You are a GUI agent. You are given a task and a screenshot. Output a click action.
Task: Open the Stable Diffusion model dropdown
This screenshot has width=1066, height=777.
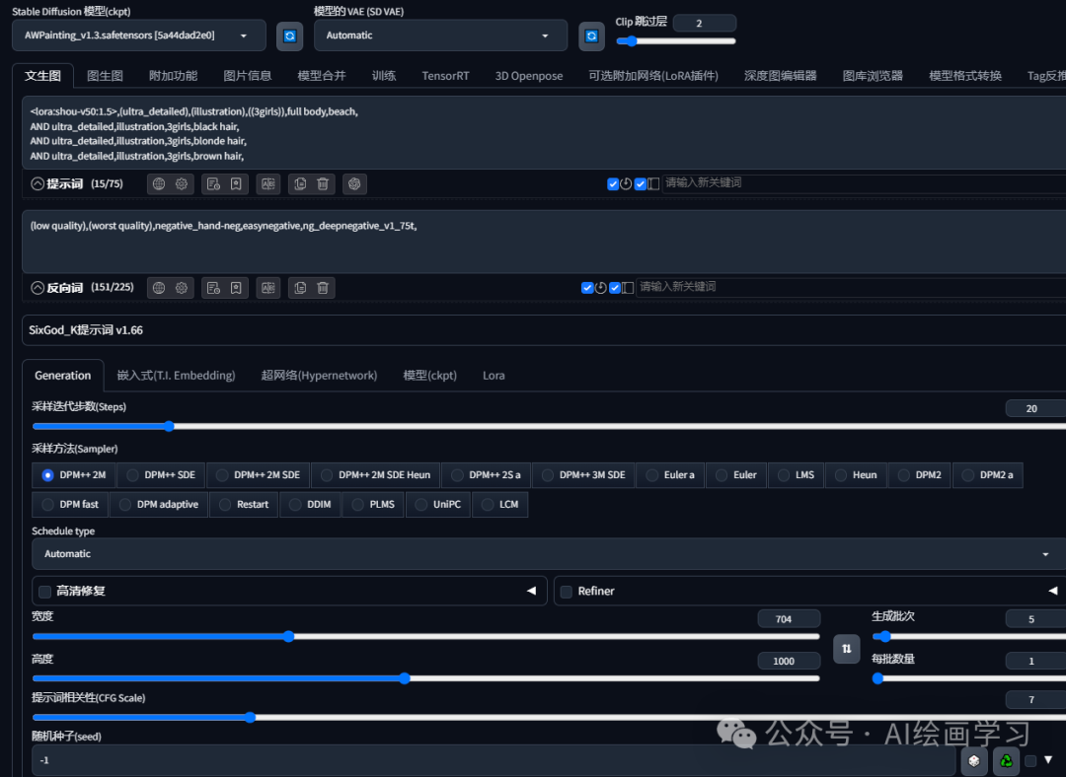coord(138,35)
